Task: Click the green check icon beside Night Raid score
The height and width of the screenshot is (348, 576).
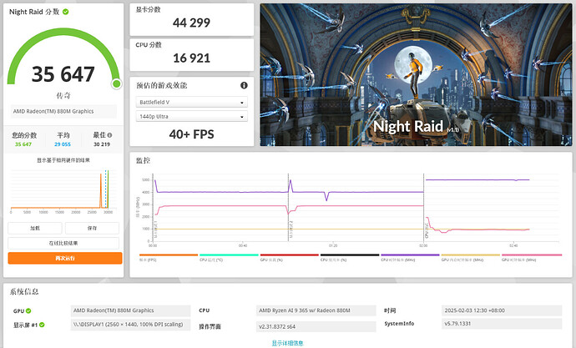Action: (66, 13)
